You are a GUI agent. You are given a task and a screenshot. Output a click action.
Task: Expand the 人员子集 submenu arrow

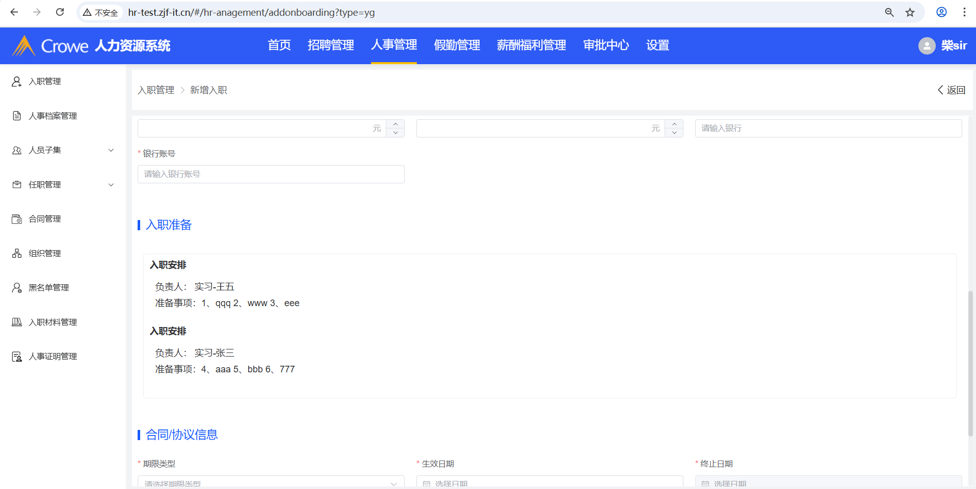(x=111, y=150)
